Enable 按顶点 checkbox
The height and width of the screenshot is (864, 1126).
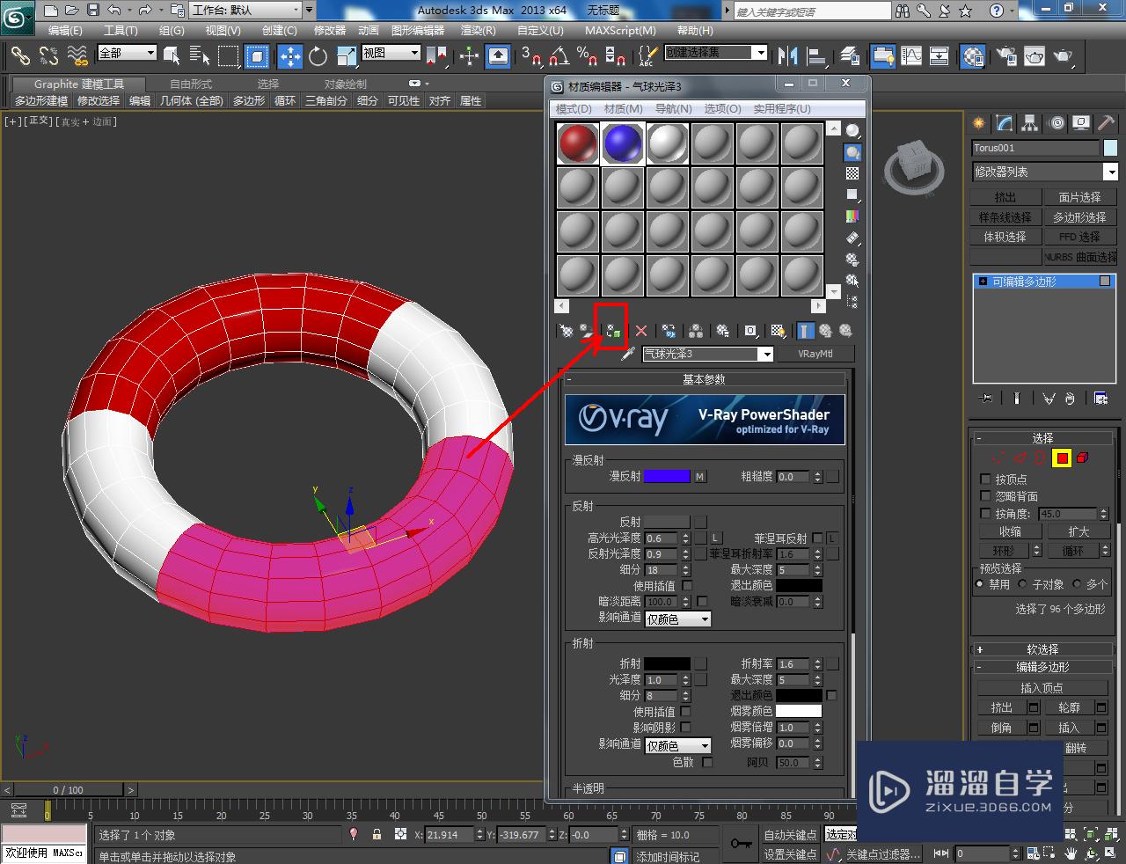[985, 480]
